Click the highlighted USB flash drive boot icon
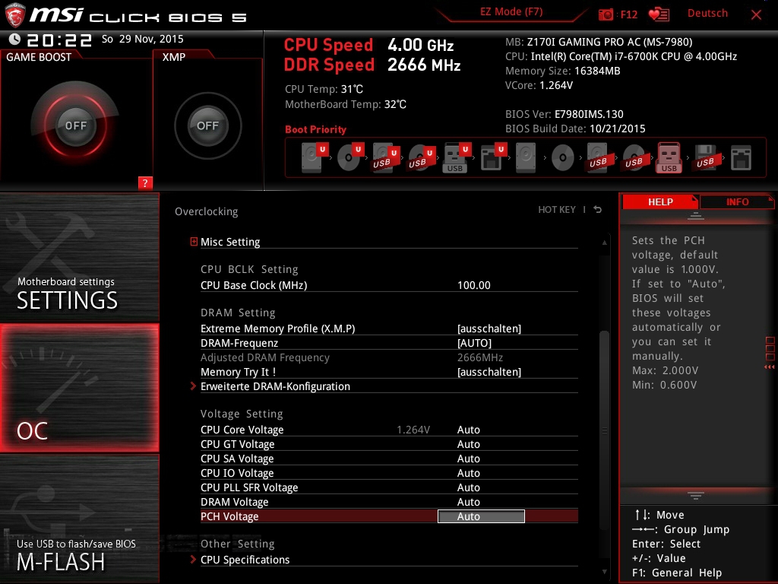This screenshot has height=584, width=778. point(668,157)
